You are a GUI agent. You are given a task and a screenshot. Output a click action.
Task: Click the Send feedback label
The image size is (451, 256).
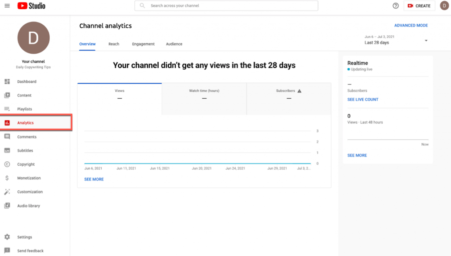pyautogui.click(x=30, y=251)
